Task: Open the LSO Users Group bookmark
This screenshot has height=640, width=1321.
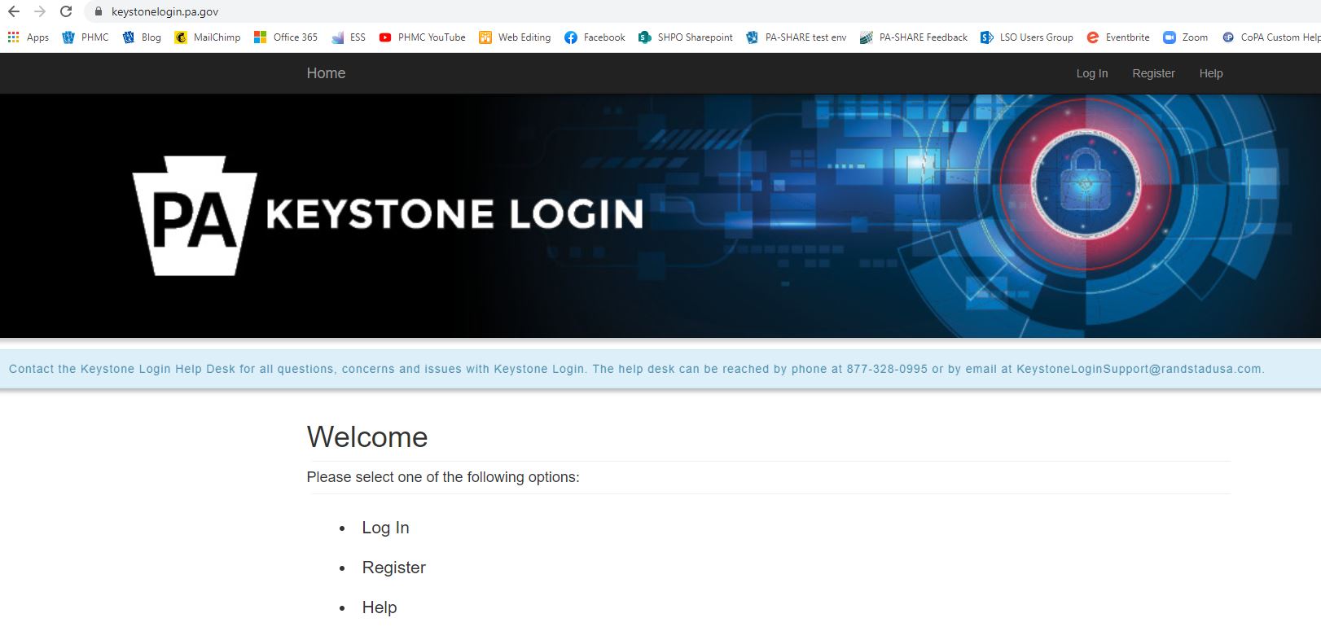Action: click(x=1026, y=37)
